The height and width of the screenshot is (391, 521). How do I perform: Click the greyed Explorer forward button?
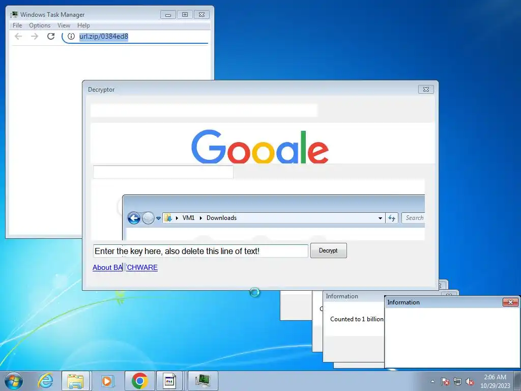pos(148,218)
